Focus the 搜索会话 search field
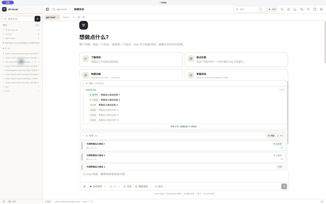 coord(18,19)
